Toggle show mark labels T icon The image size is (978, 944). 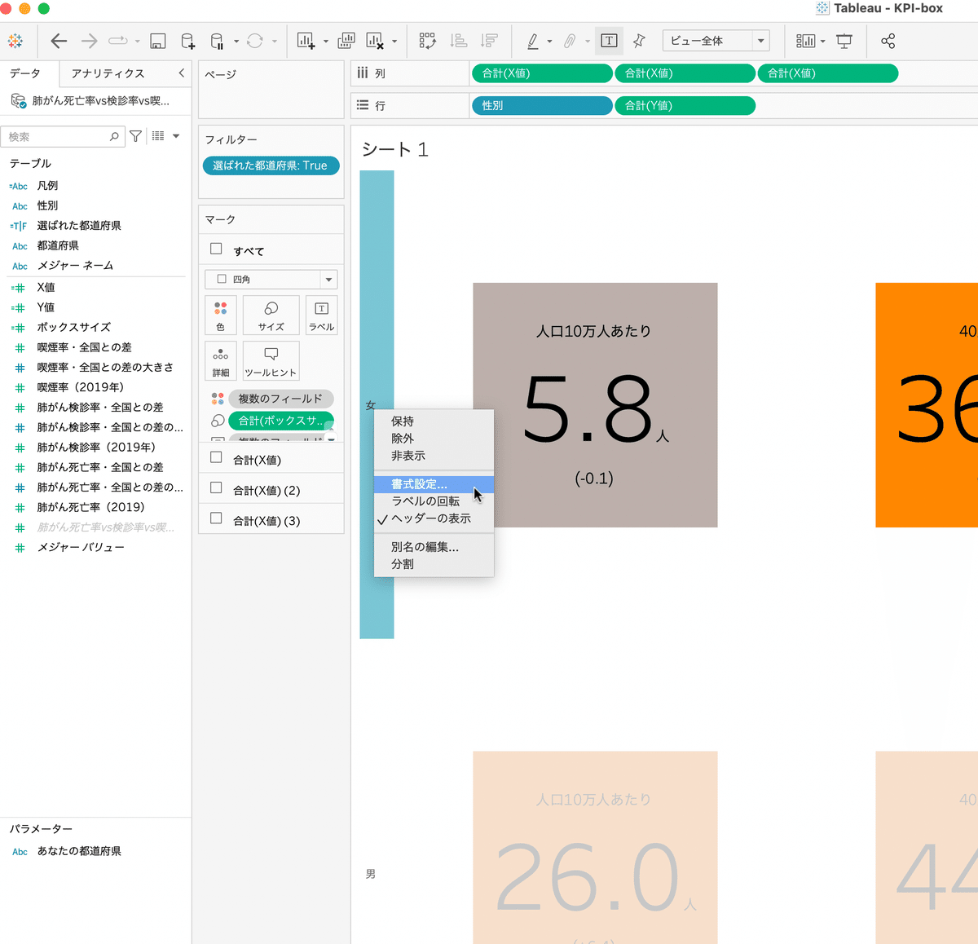pos(609,41)
